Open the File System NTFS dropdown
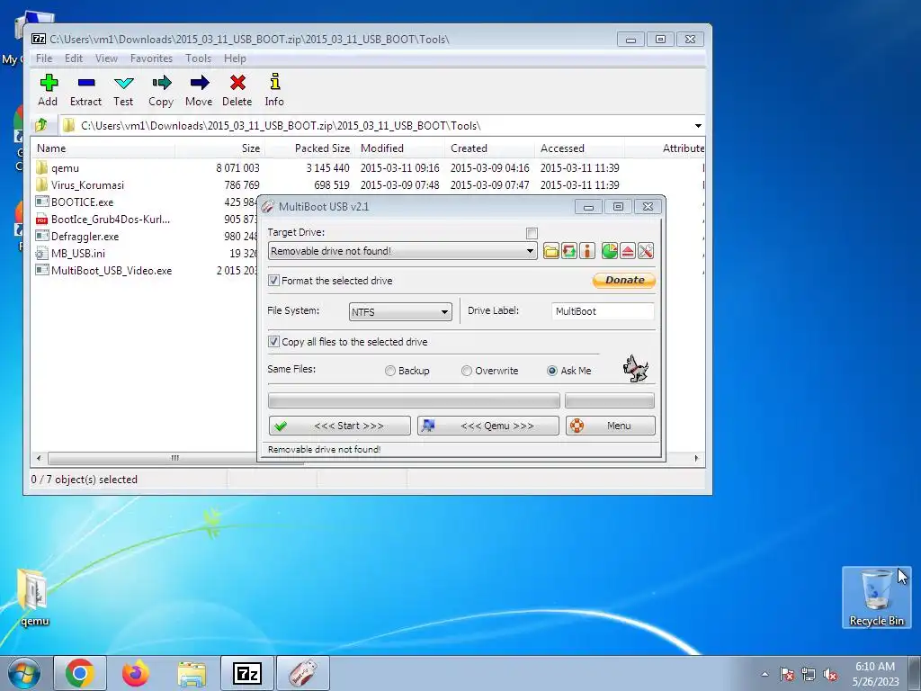The width and height of the screenshot is (921, 691). tap(444, 312)
